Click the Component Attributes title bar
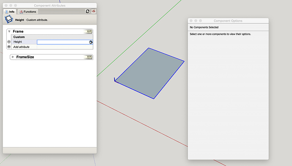The image size is (292, 166). pyautogui.click(x=50, y=5)
